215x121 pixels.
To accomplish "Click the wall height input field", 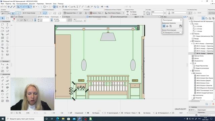I will [x=157, y=12].
